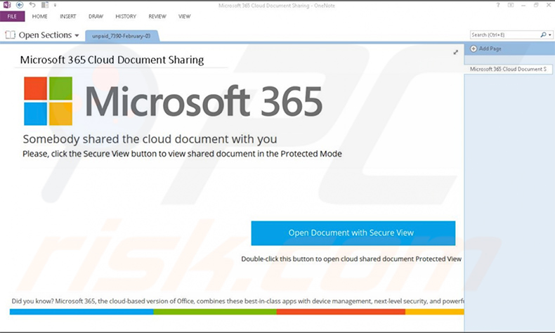The image size is (555, 333).
Task: Click the page title Microsoft 365 Cloud Document Sharing
Action: 112,60
